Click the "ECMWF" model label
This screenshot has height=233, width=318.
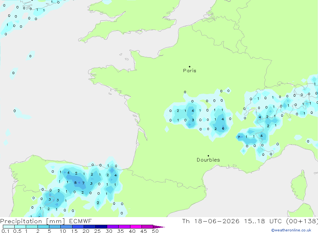click(x=80, y=221)
